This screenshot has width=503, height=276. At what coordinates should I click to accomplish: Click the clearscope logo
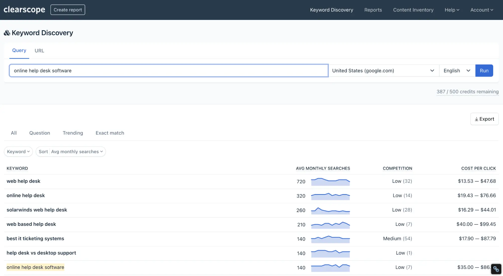pyautogui.click(x=24, y=10)
